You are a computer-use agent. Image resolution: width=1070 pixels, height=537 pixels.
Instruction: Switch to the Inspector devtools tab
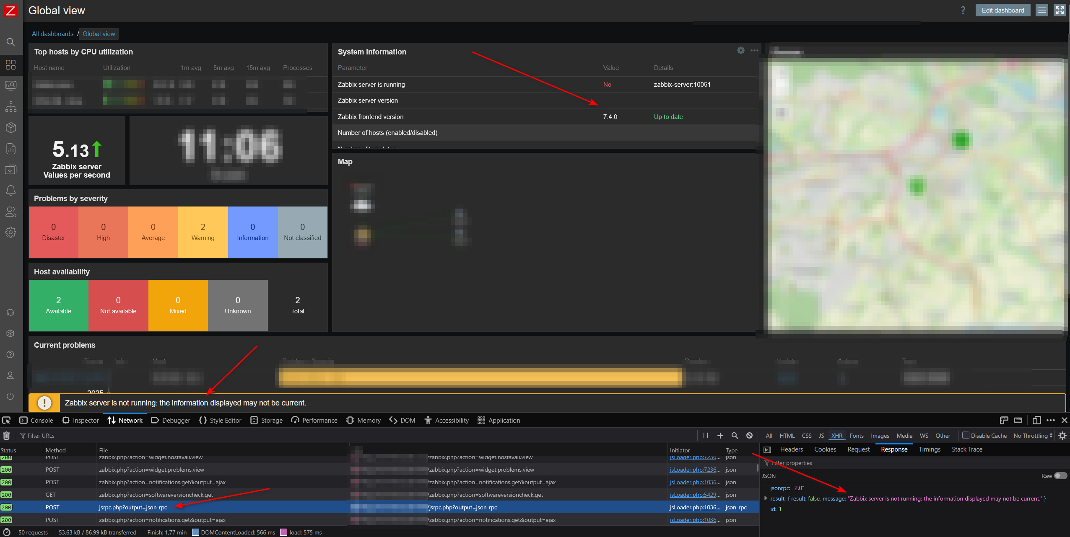81,420
